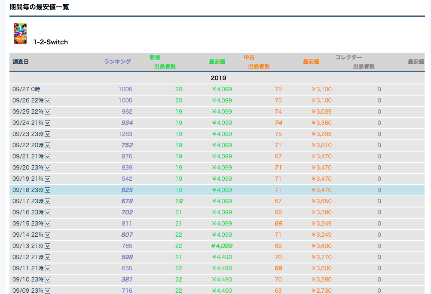Expand dropdown arrow for 09/18 23時
This screenshot has width=431, height=294.
[48, 190]
